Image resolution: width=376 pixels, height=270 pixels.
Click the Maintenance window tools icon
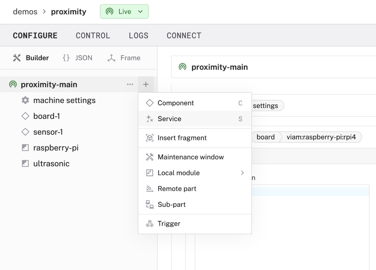click(x=150, y=157)
